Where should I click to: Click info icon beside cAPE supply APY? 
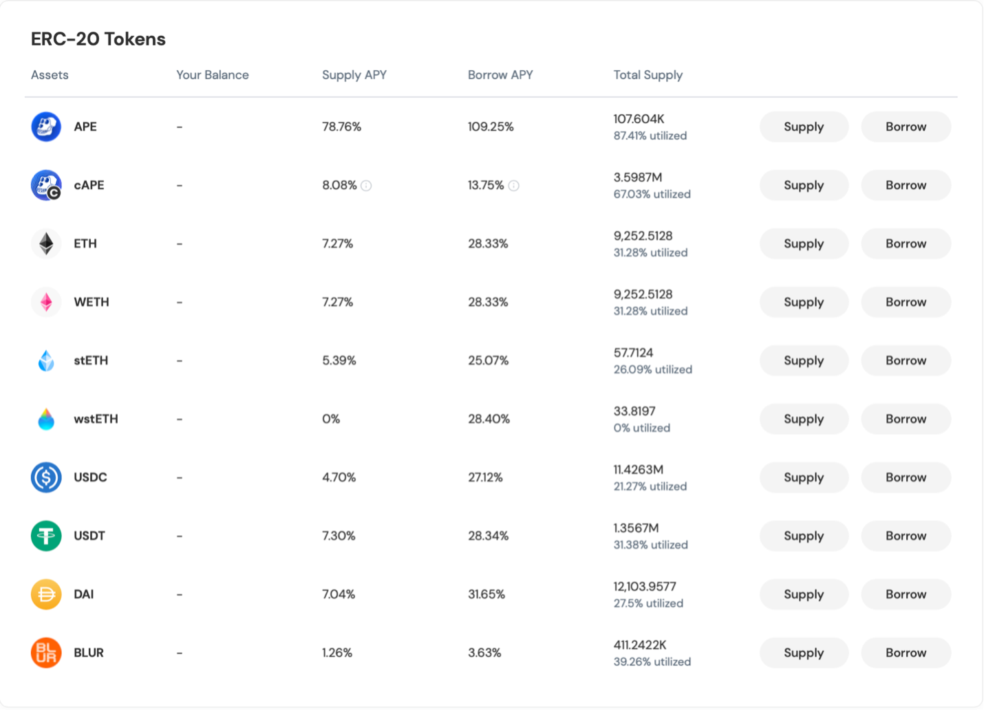[x=366, y=186]
